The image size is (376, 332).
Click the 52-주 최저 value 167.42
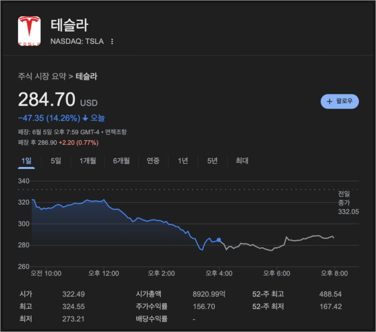tap(330, 307)
